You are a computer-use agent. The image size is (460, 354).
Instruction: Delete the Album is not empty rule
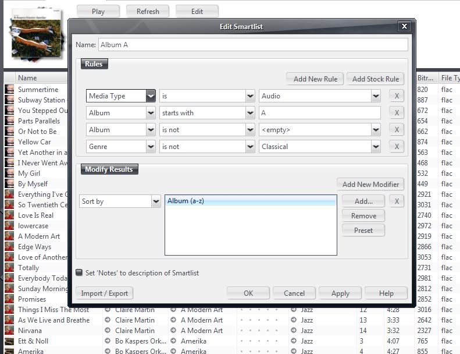tap(397, 130)
